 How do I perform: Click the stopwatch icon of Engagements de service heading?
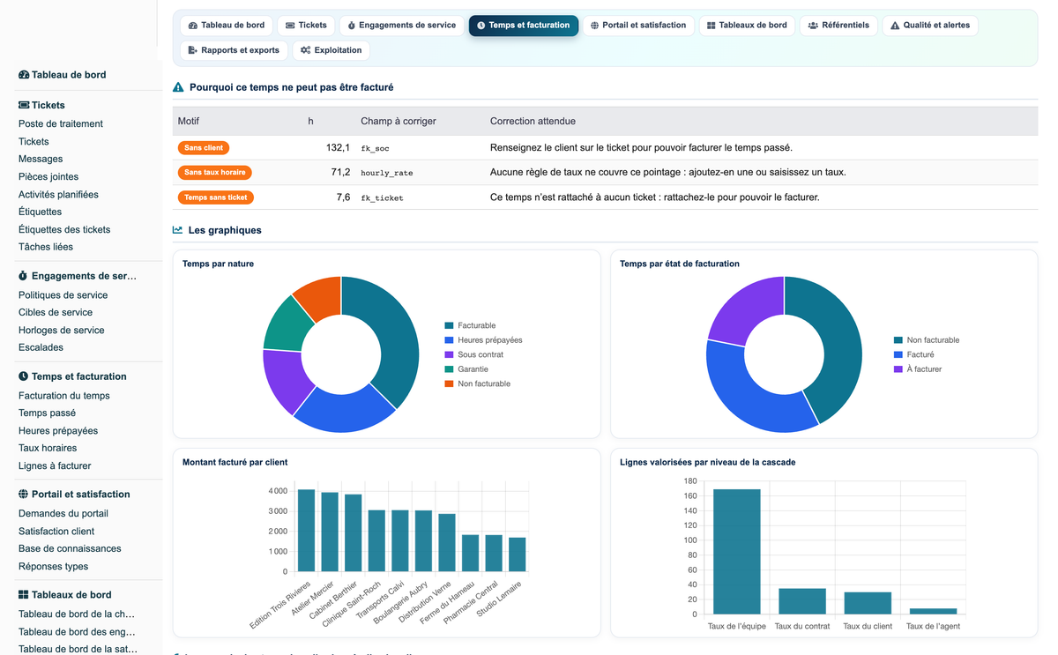tap(24, 276)
